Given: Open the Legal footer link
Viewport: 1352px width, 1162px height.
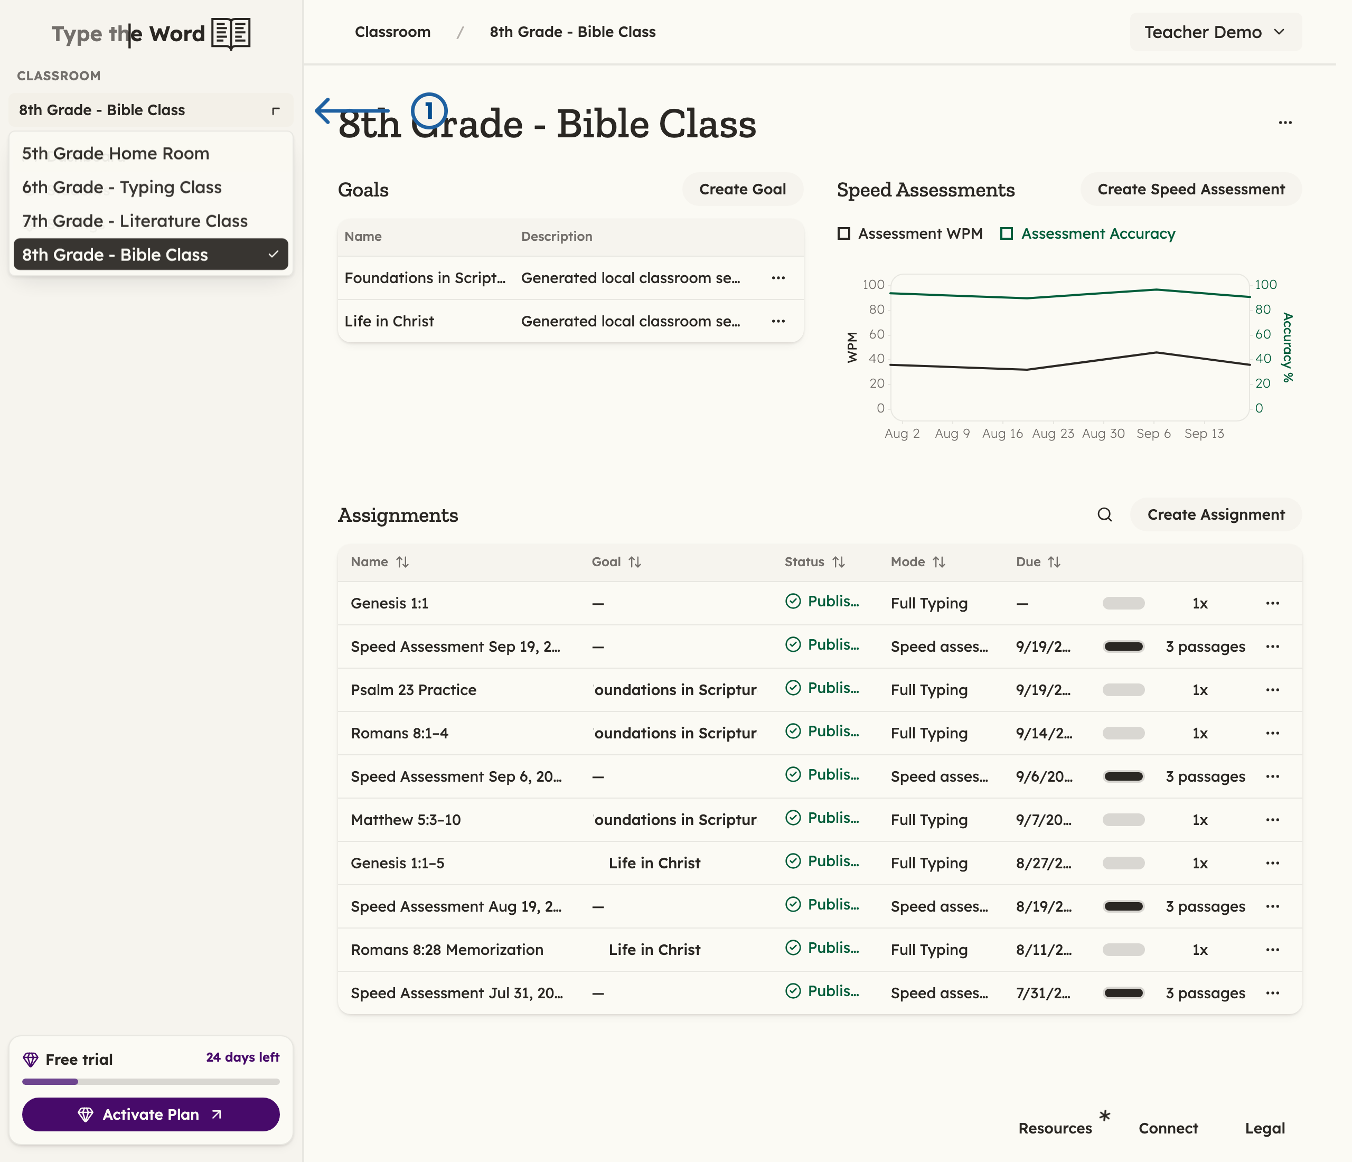Looking at the screenshot, I should coord(1264,1128).
